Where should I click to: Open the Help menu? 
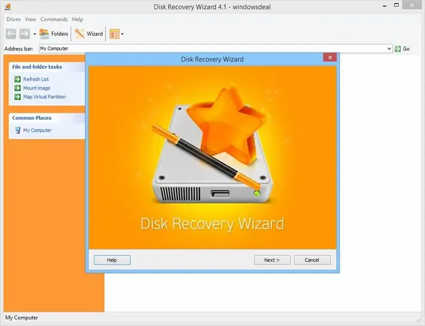point(77,19)
